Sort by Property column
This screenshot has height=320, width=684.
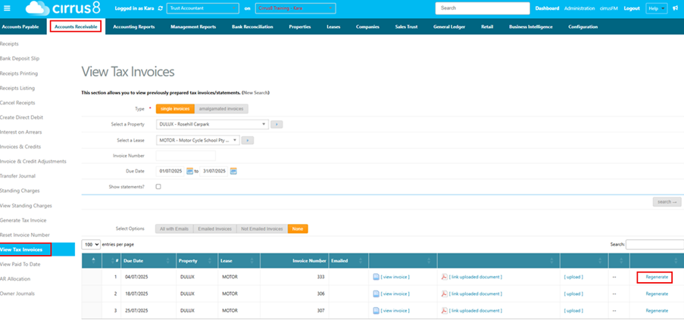(x=197, y=261)
